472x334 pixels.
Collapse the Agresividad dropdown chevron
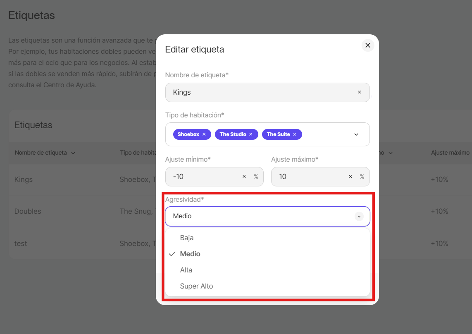click(x=359, y=216)
